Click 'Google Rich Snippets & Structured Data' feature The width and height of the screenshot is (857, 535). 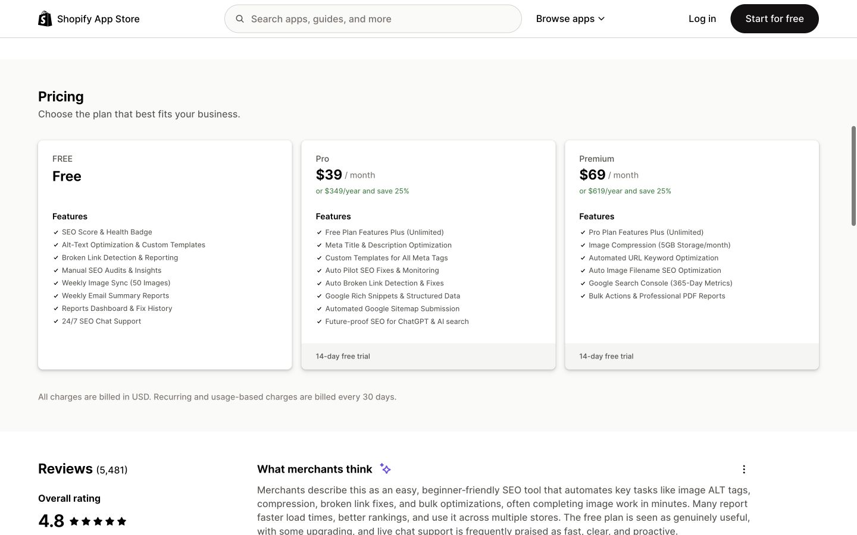pyautogui.click(x=393, y=296)
